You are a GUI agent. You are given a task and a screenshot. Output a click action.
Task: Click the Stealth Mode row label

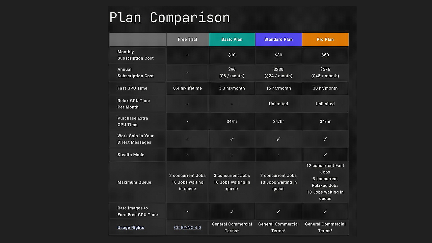[131, 155]
